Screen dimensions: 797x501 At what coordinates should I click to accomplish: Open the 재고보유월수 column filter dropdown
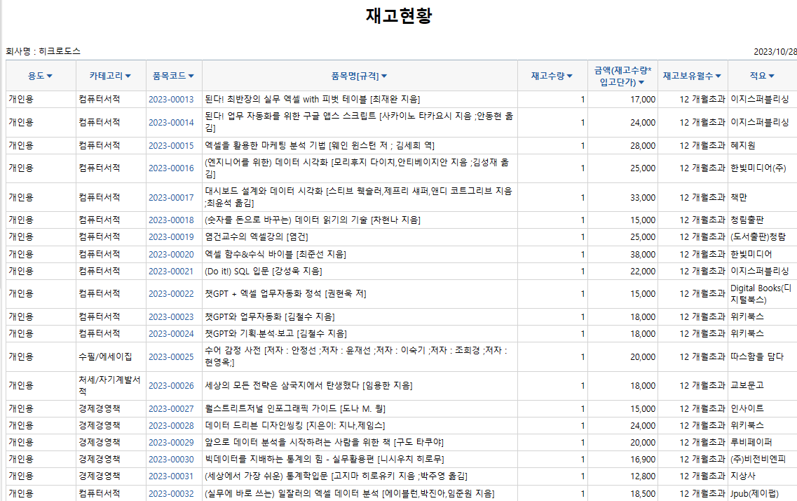[718, 76]
